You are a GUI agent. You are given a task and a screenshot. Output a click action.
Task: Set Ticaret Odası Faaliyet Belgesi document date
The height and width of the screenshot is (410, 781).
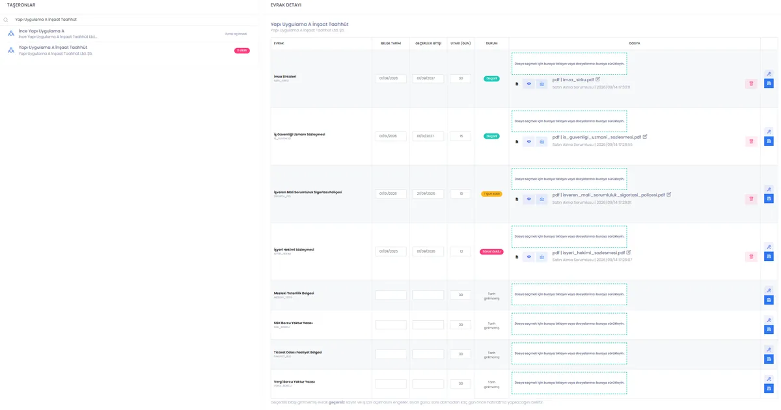(x=391, y=354)
